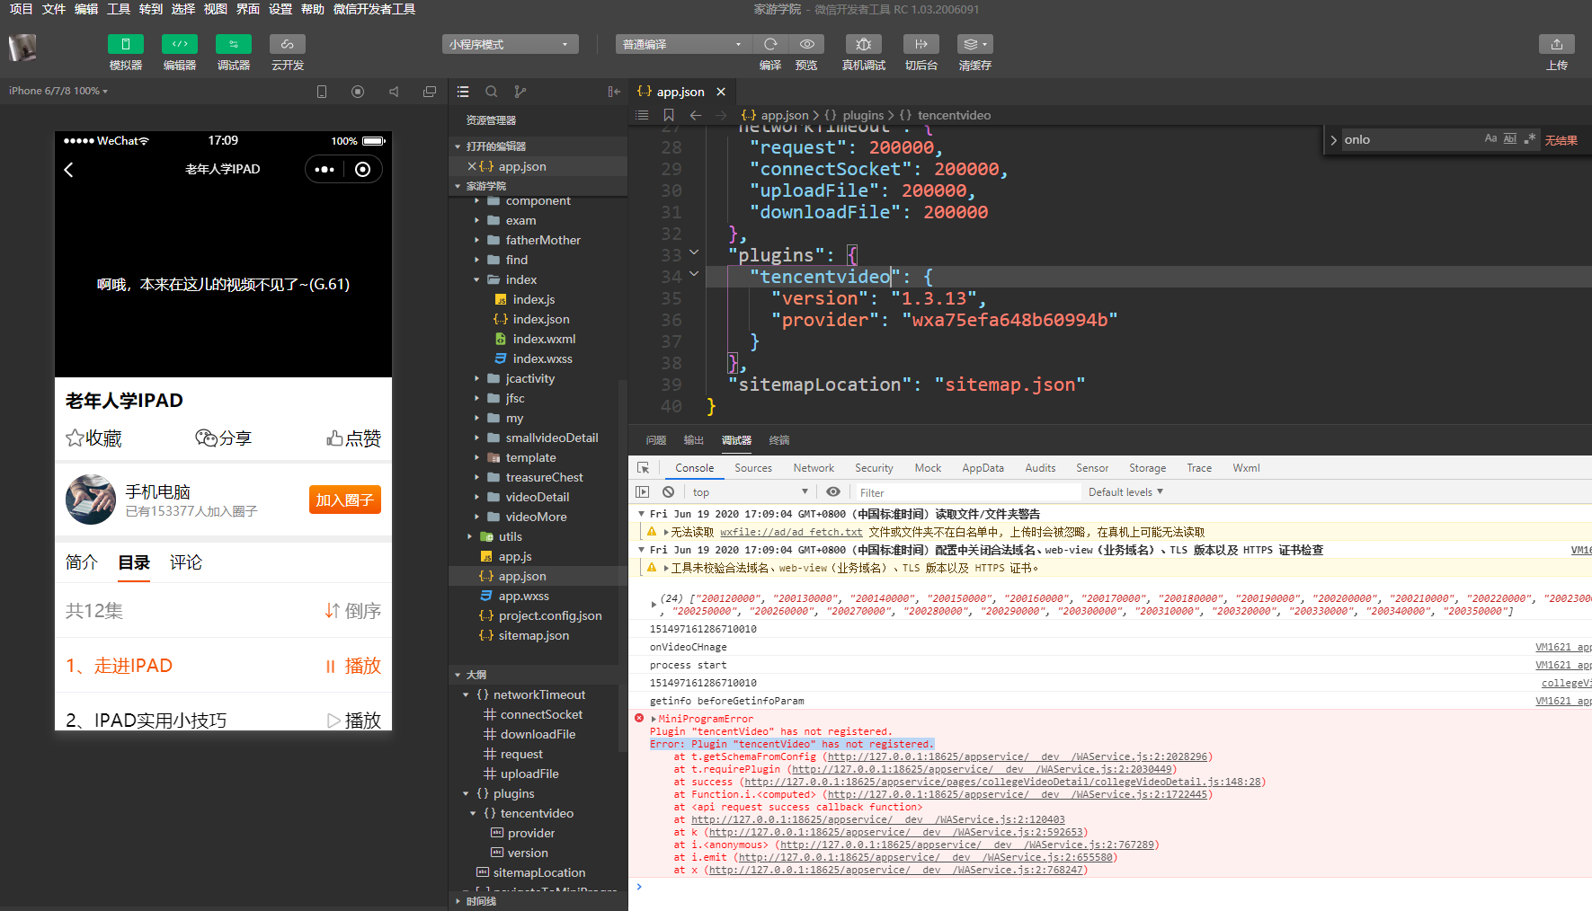
Task: Click the record icon in simulator bar
Action: [x=358, y=92]
